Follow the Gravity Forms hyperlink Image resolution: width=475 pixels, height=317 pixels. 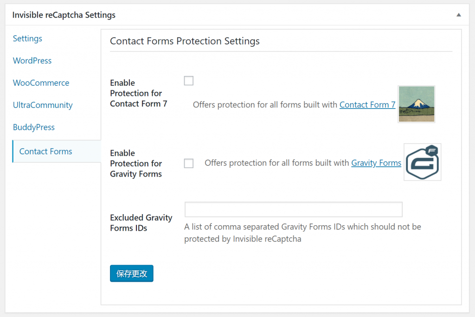376,163
